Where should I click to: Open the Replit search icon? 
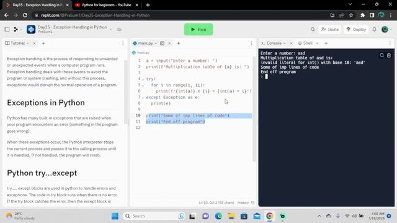point(313,29)
